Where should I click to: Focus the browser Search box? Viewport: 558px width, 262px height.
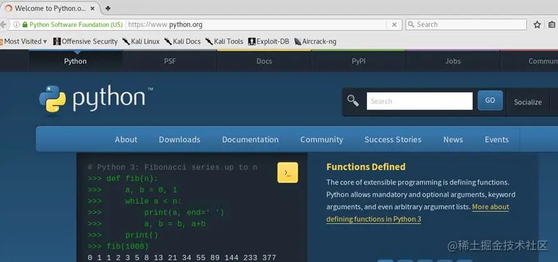pos(466,24)
